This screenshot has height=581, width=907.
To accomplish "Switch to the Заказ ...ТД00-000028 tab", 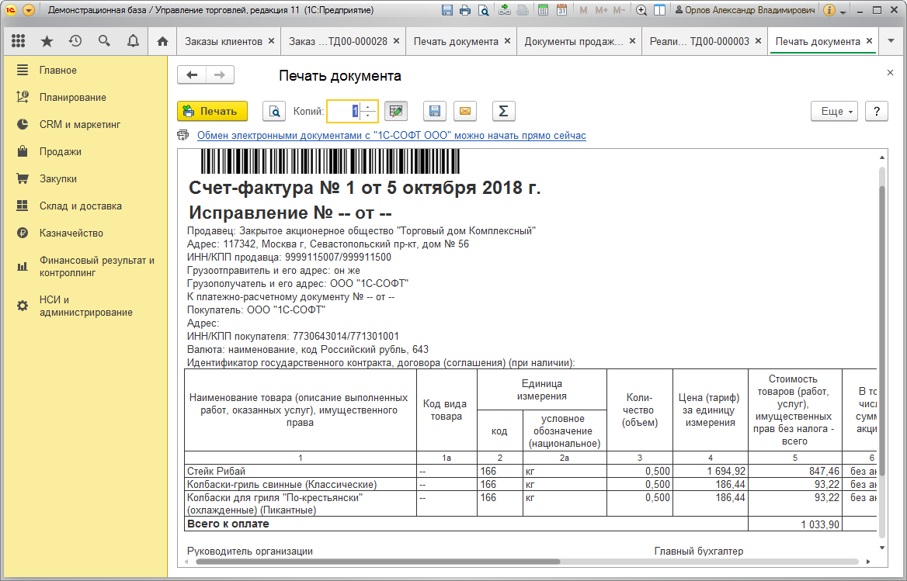I will (339, 41).
